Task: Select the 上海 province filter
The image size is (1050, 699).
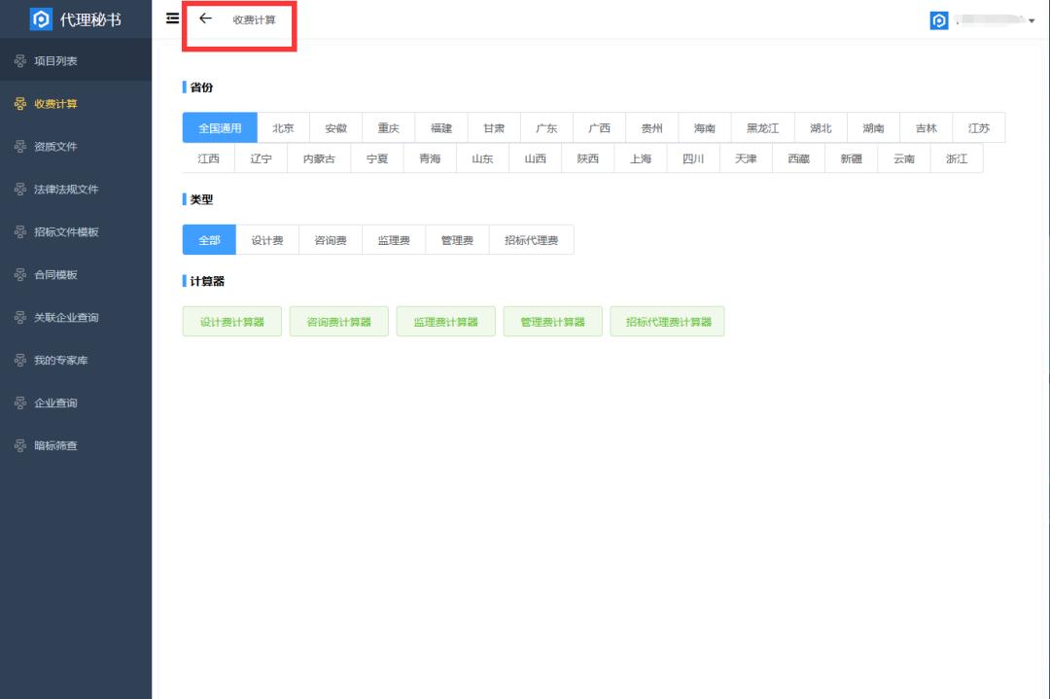Action: 640,157
